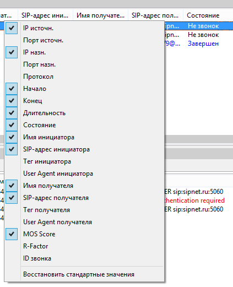
Task: Hide the MOS Score column
Action: (x=84, y=234)
